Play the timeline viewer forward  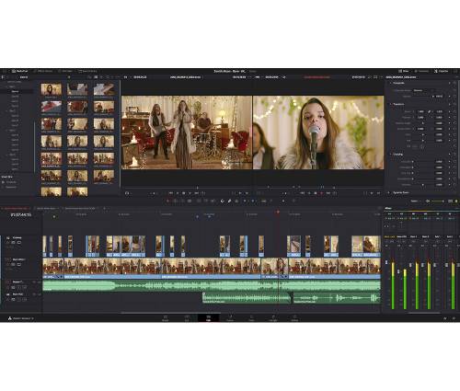322,193
